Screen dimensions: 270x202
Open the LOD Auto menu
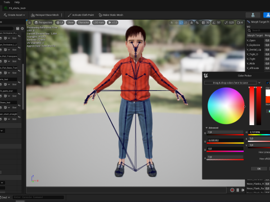(x=98, y=22)
